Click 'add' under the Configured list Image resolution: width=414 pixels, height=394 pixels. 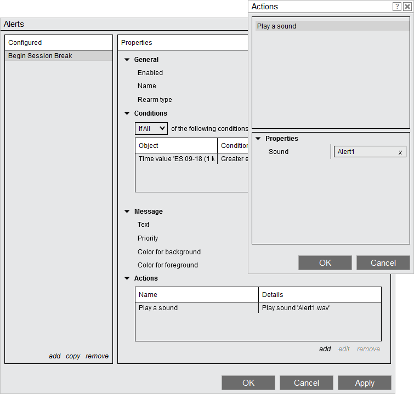[x=55, y=356]
